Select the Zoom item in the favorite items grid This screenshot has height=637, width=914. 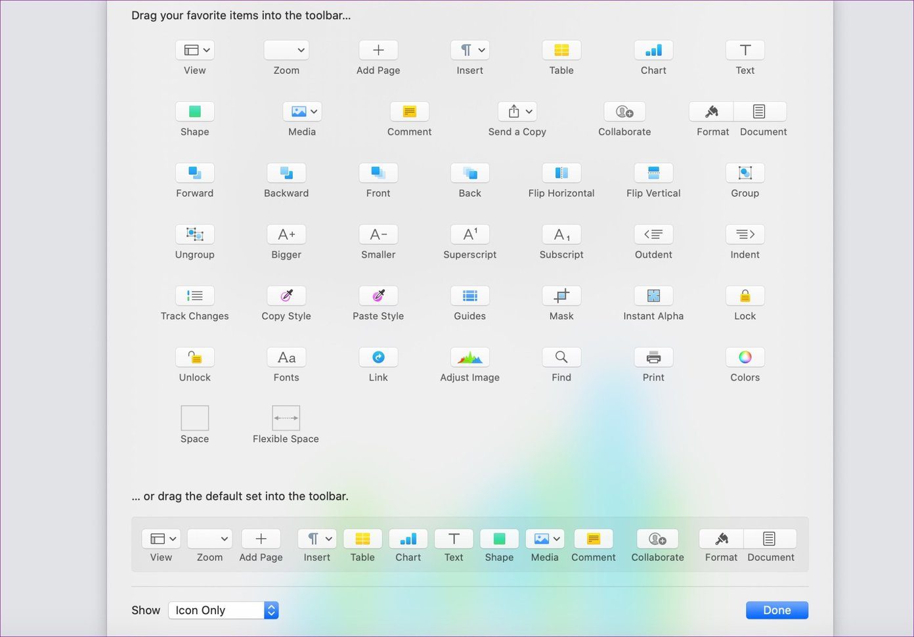(x=286, y=50)
